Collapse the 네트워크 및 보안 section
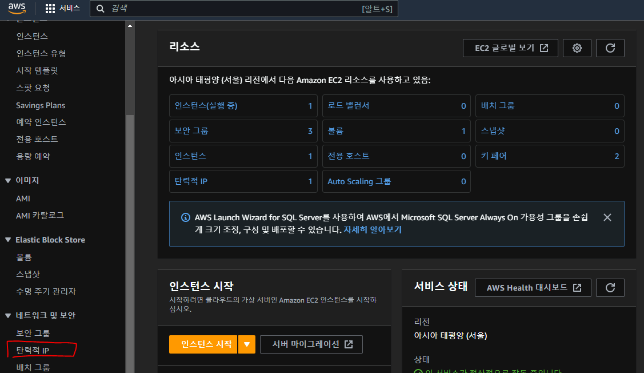The height and width of the screenshot is (373, 644). pyautogui.click(x=8, y=315)
